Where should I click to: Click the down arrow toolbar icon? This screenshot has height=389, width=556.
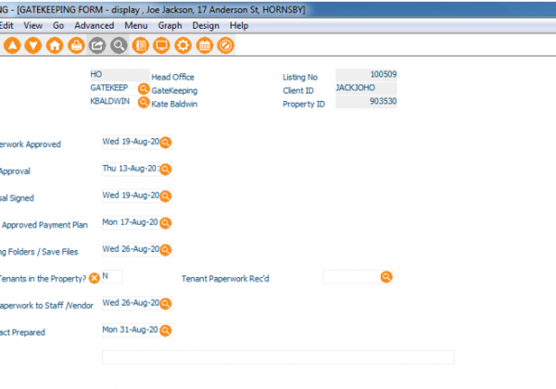click(33, 45)
